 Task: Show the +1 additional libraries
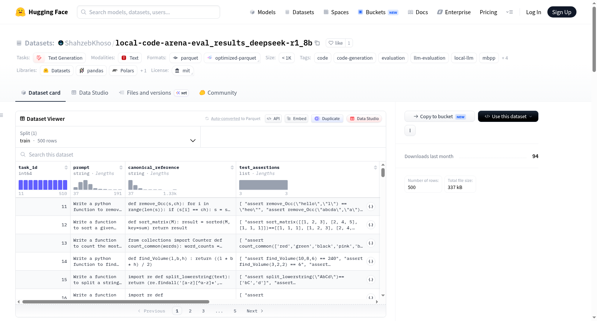[143, 70]
